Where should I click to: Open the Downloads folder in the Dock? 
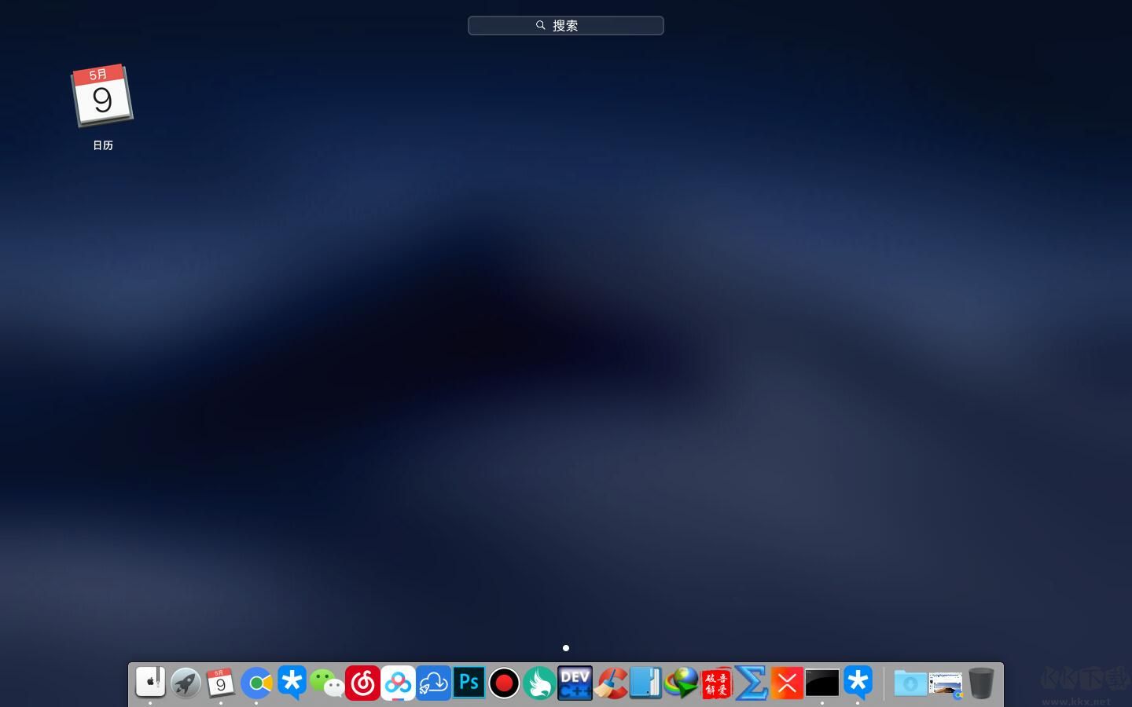(910, 683)
